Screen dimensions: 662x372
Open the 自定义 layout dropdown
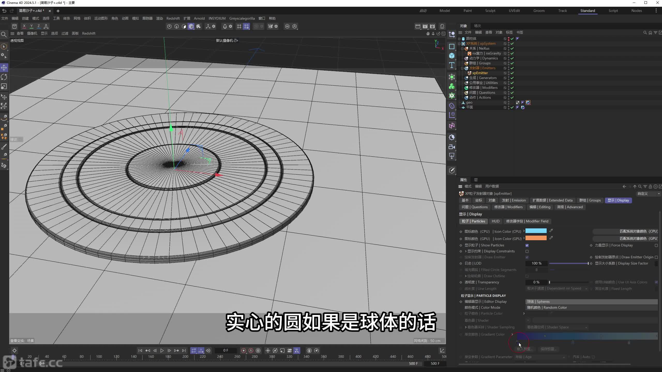tap(648, 193)
